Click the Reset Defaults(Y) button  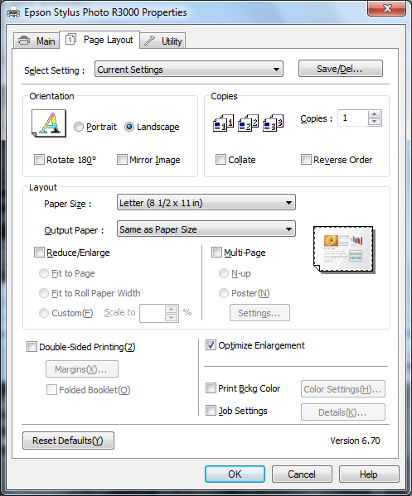(69, 441)
